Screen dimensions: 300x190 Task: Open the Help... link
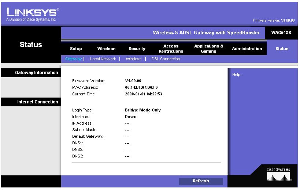pyautogui.click(x=238, y=75)
